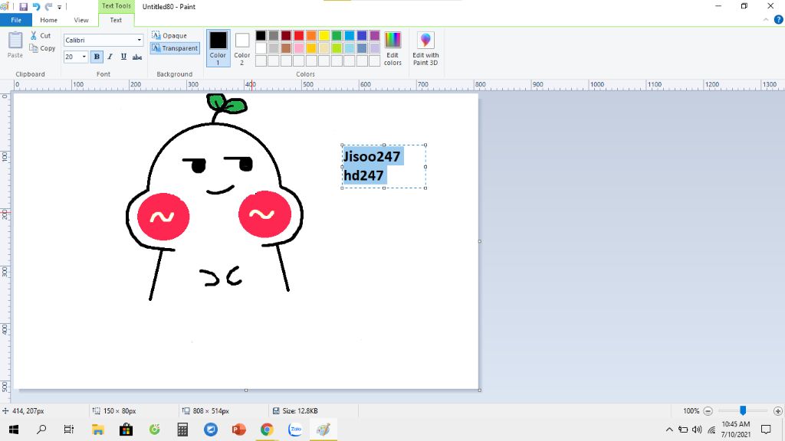Toggle Bold formatting
The width and height of the screenshot is (785, 441).
[x=97, y=57]
